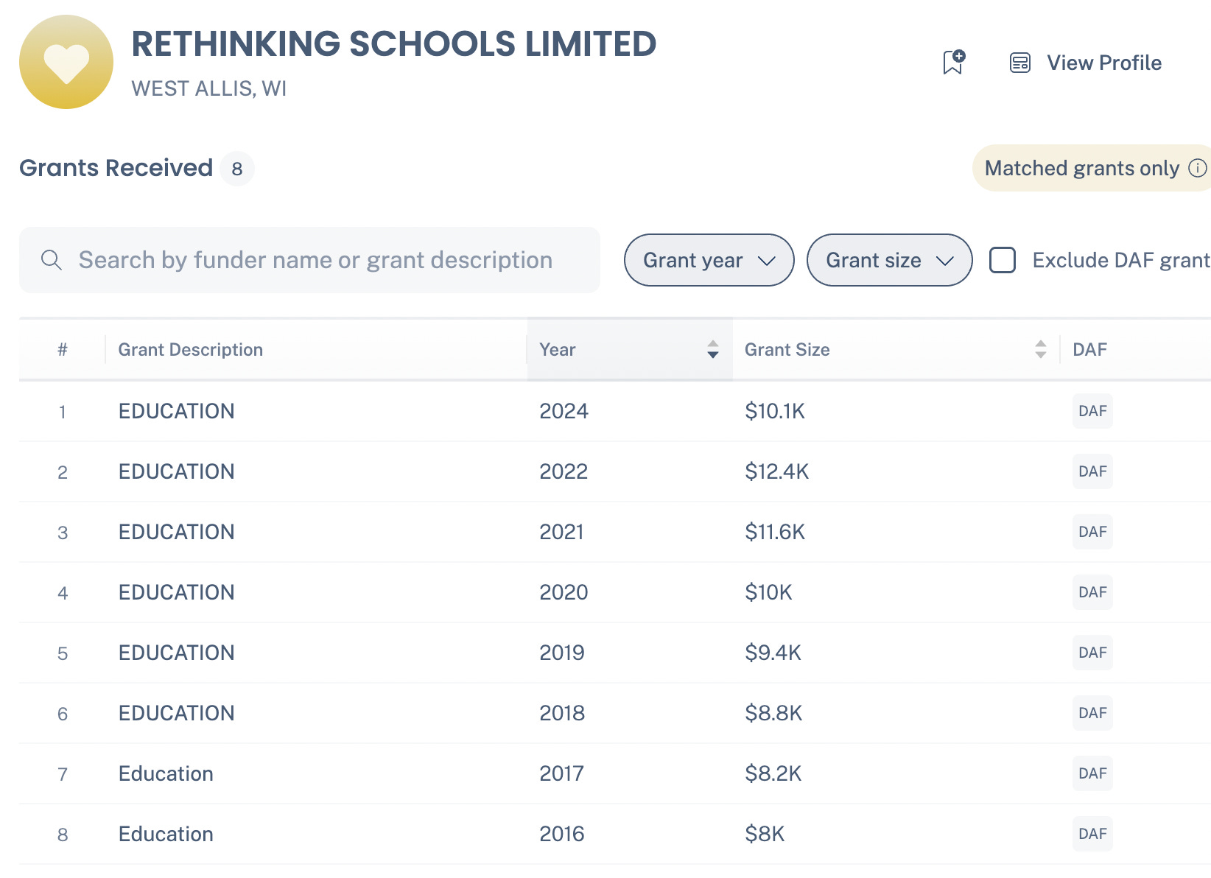Click the gold heart organization logo
Screen dimensions: 1211x878
pyautogui.click(x=66, y=62)
